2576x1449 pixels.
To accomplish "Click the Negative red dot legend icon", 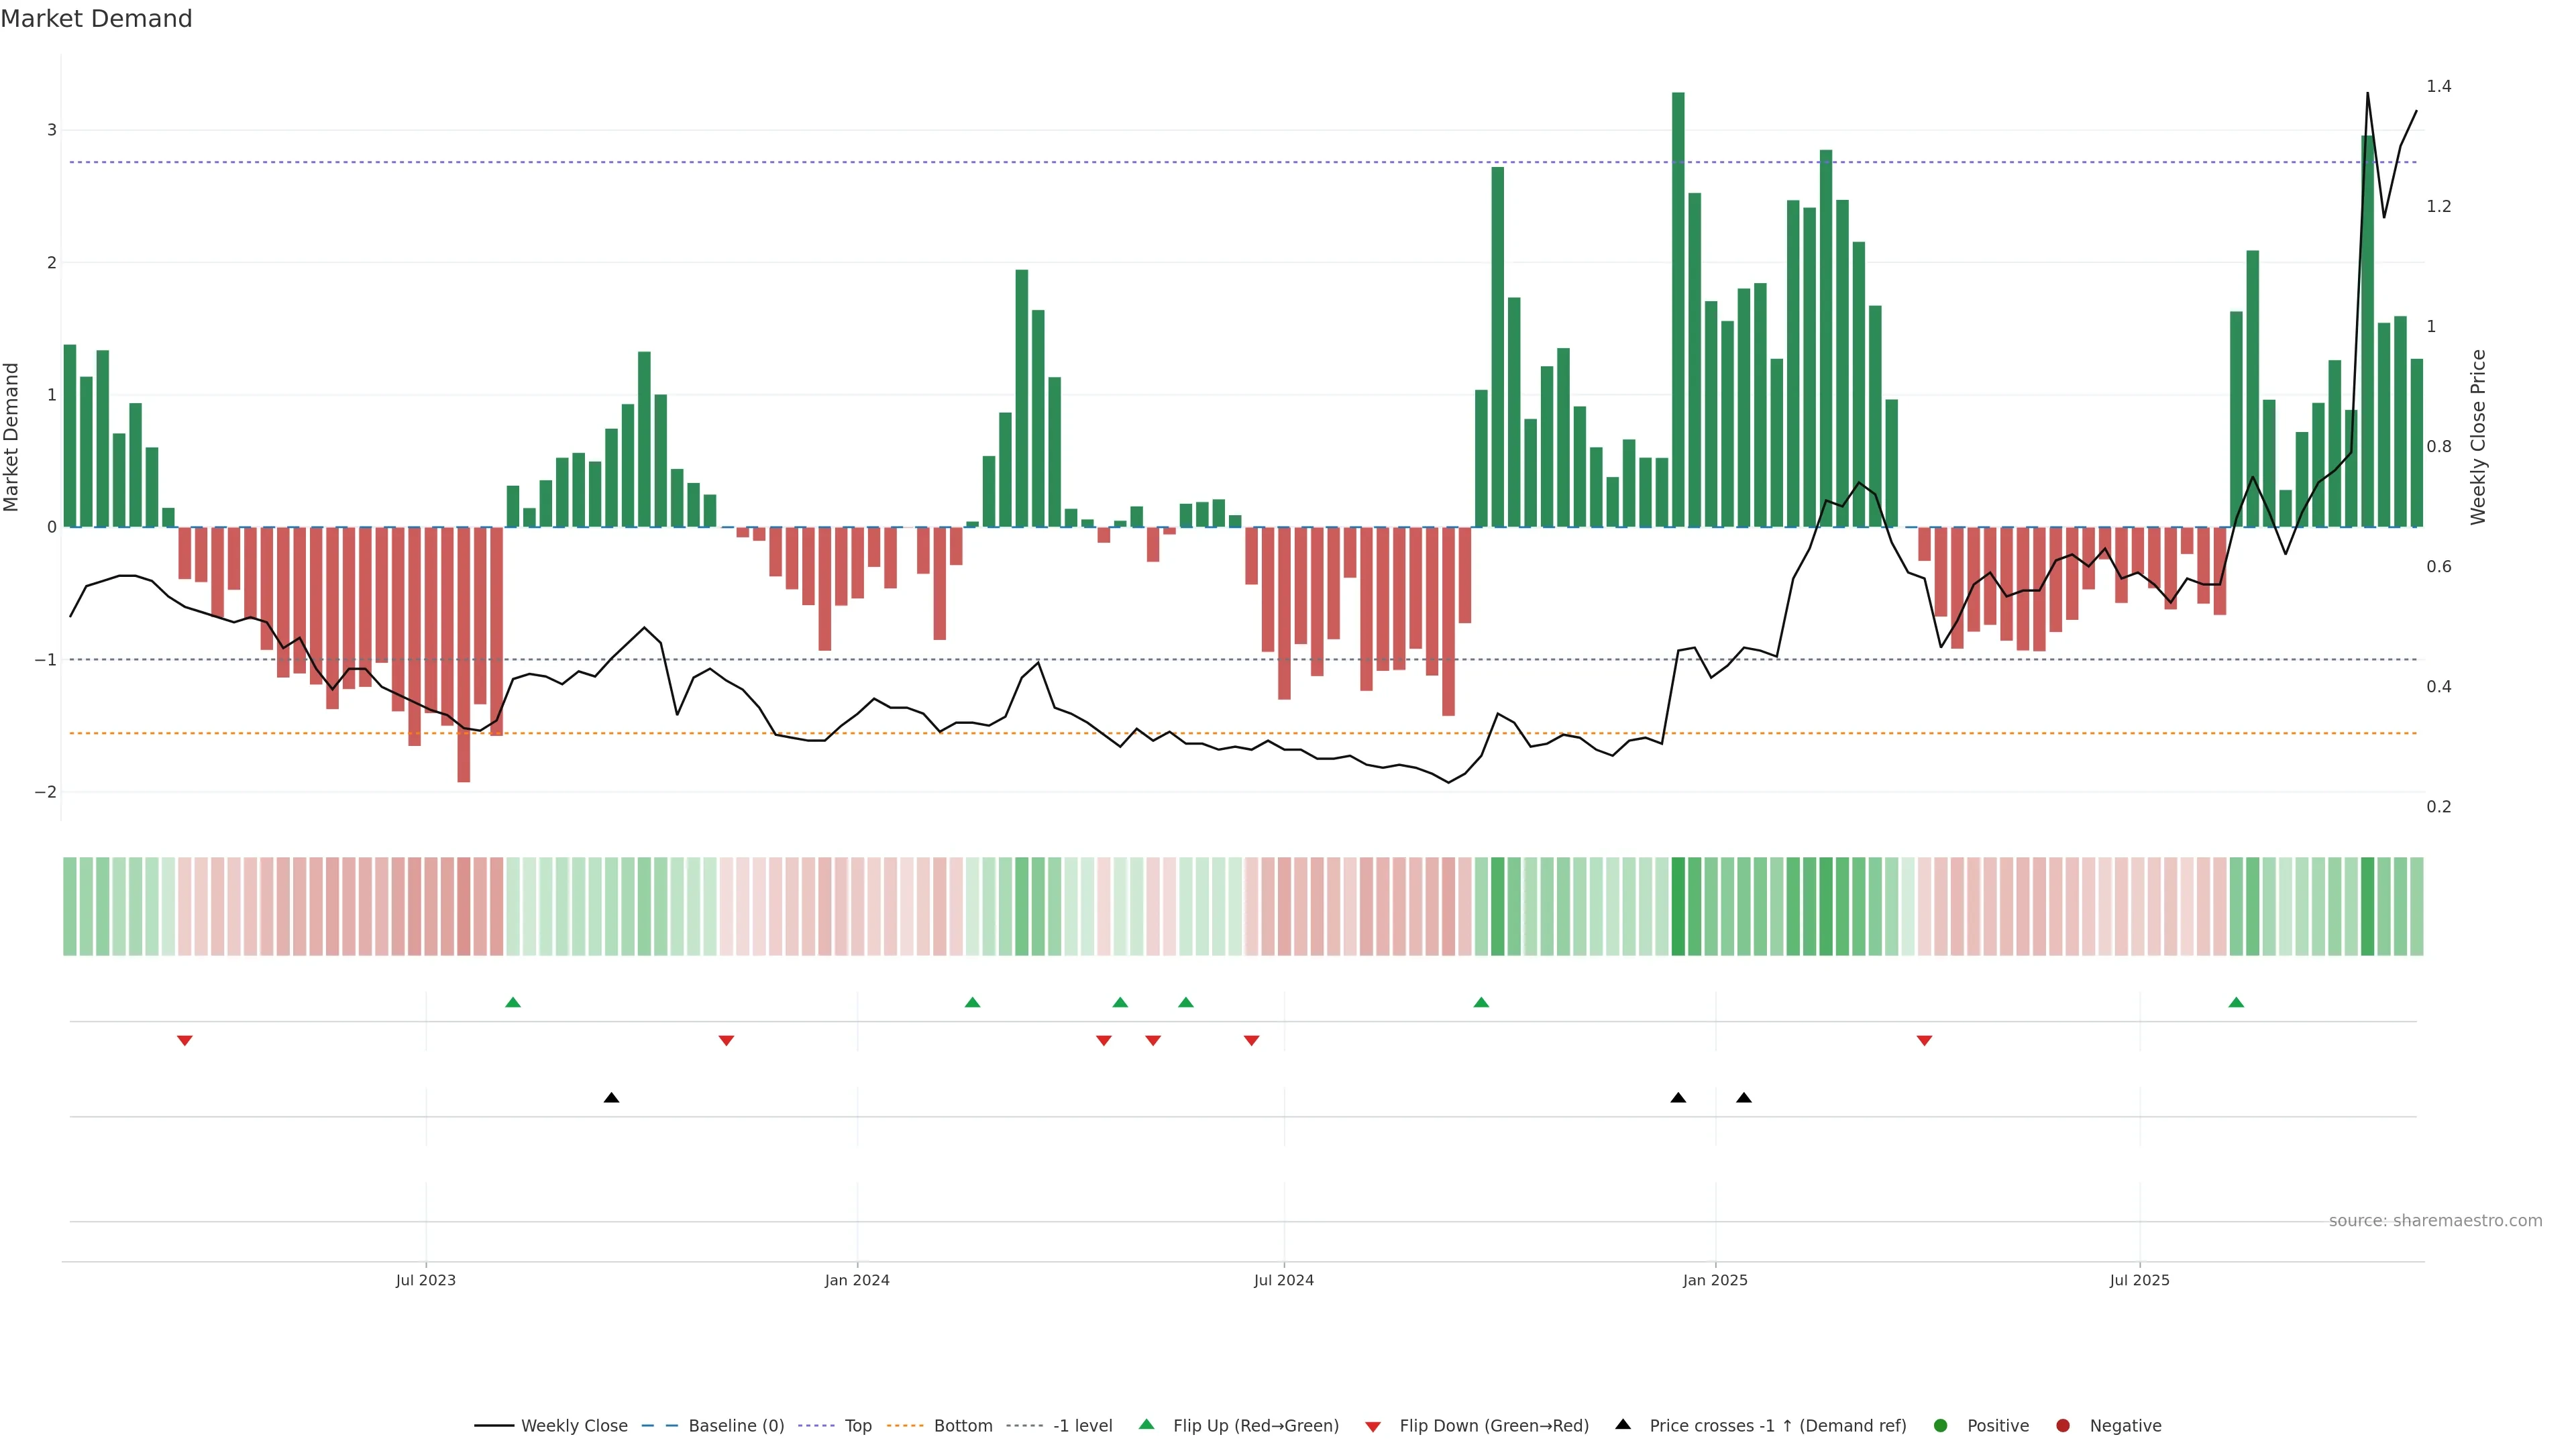I will click(2063, 1426).
